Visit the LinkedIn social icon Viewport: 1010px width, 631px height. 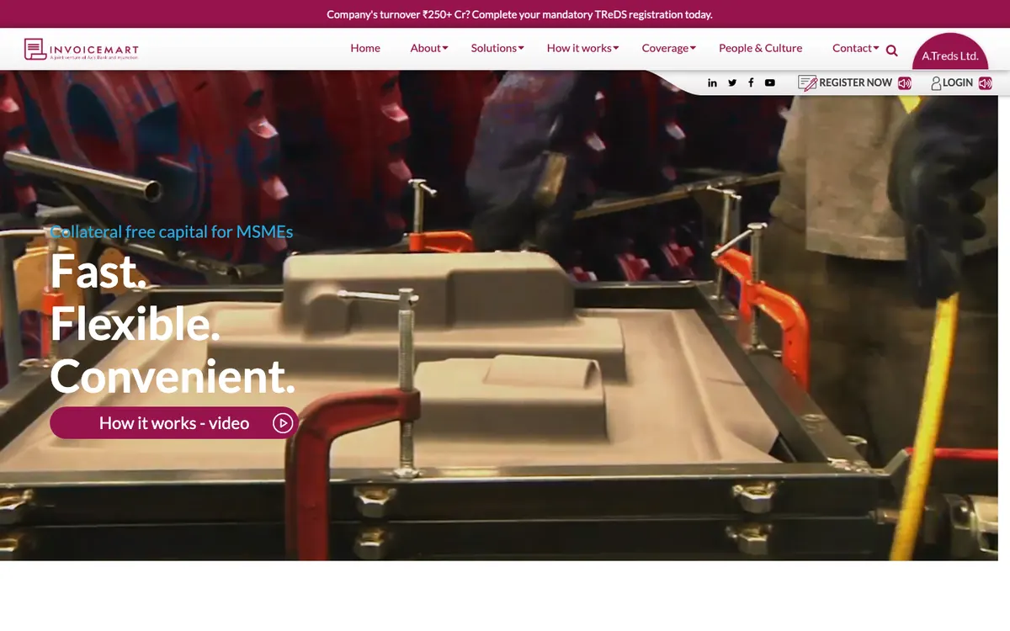[x=713, y=82]
